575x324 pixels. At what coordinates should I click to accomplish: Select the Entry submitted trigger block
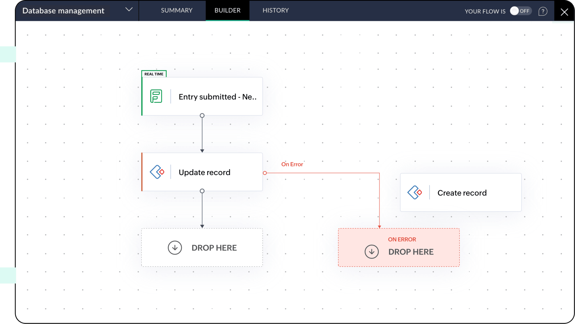(x=217, y=97)
